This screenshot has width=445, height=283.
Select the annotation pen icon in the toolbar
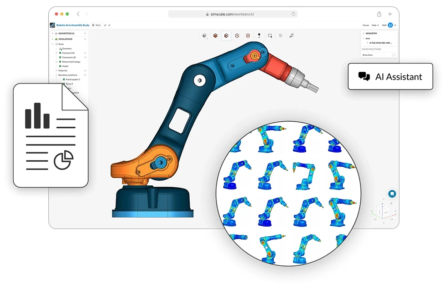(x=292, y=35)
